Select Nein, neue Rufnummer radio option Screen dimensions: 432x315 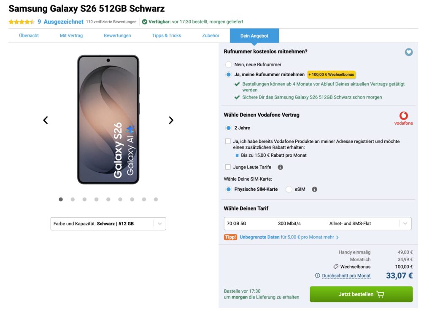click(228, 65)
